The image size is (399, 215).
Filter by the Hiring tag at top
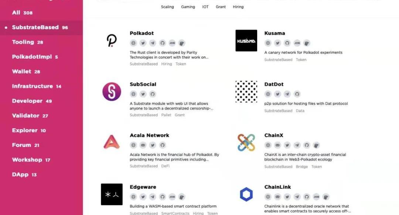(x=238, y=7)
